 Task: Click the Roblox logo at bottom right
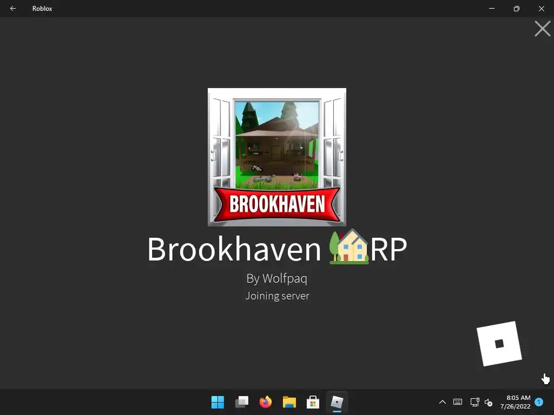pyautogui.click(x=499, y=344)
